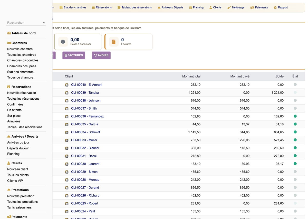
Task: Sort by the Solde column header
Action: (x=280, y=76)
